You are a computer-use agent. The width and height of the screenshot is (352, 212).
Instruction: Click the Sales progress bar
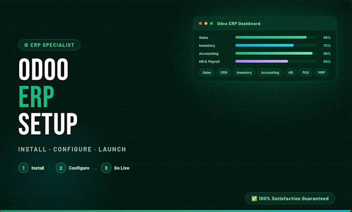pos(276,37)
